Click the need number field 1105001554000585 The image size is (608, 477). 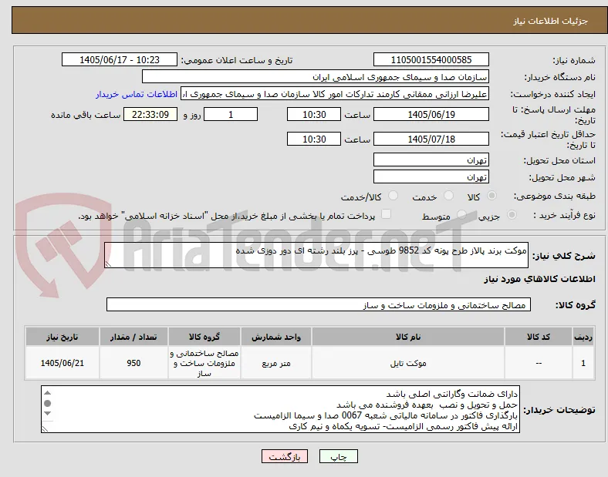click(431, 59)
